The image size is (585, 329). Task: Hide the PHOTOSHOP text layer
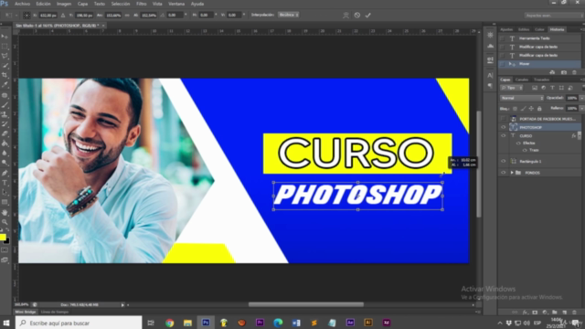[x=503, y=127]
